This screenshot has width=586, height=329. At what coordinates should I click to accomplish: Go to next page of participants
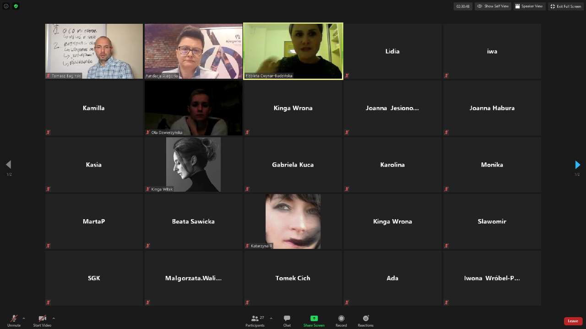coord(577,165)
